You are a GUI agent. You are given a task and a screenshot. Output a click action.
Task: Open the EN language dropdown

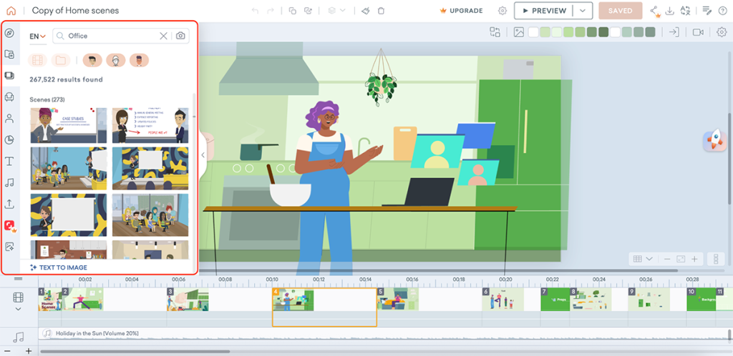pos(38,36)
